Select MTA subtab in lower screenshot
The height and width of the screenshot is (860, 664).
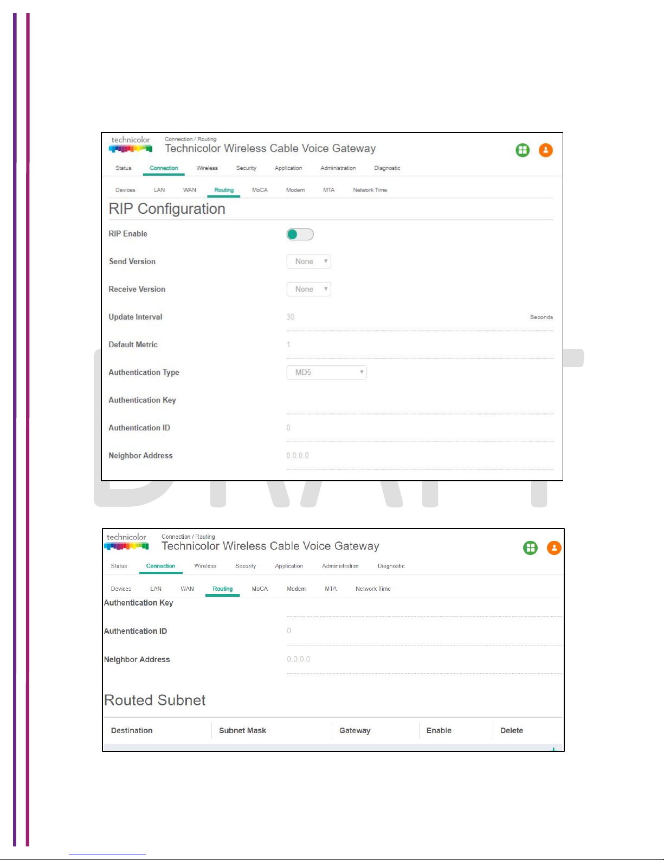331,589
